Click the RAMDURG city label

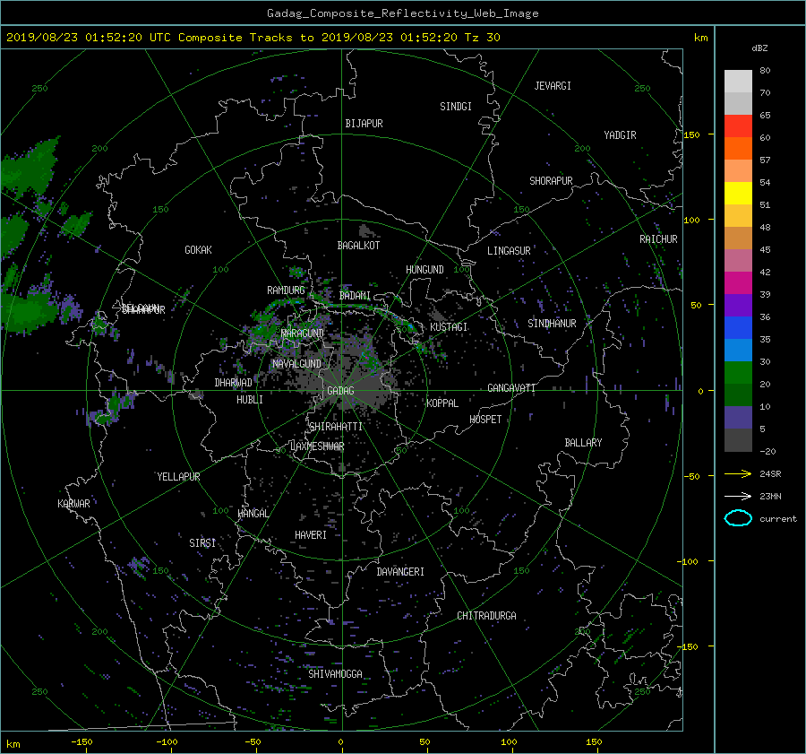[286, 290]
